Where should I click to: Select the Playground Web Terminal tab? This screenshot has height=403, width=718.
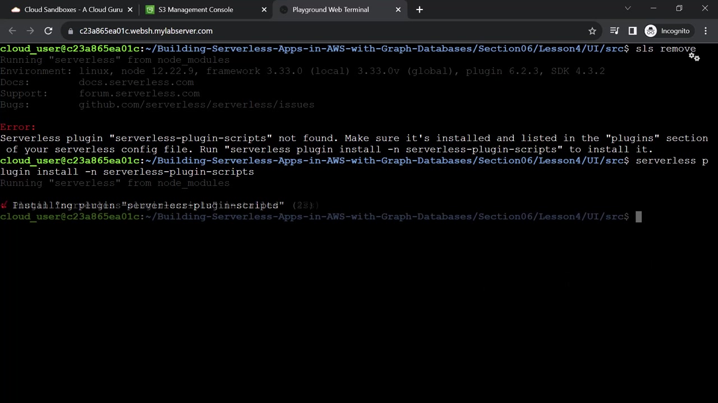pyautogui.click(x=339, y=10)
